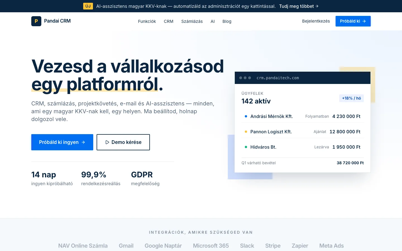Screen dimensions: 402x251
Task: Select the AI nav item
Action: pos(213,21)
